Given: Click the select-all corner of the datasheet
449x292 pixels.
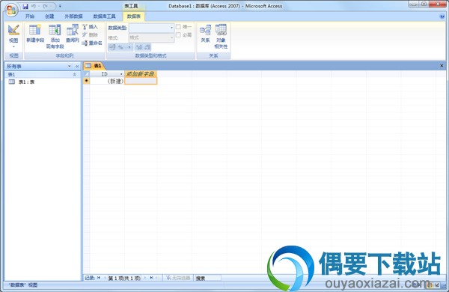Looking at the screenshot, I should [86, 74].
